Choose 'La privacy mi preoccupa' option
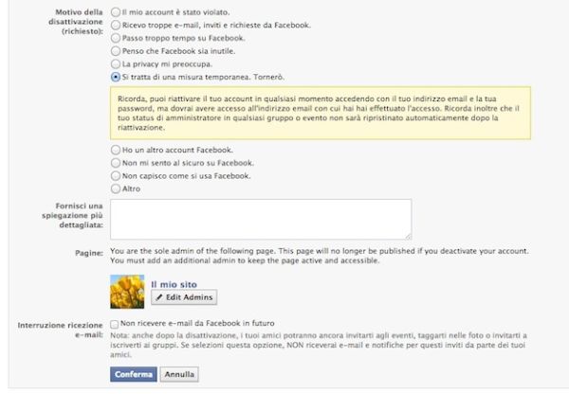The image size is (569, 394). click(x=116, y=62)
